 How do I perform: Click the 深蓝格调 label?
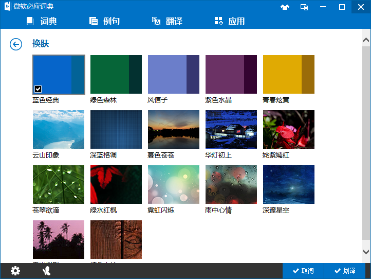coord(103,155)
